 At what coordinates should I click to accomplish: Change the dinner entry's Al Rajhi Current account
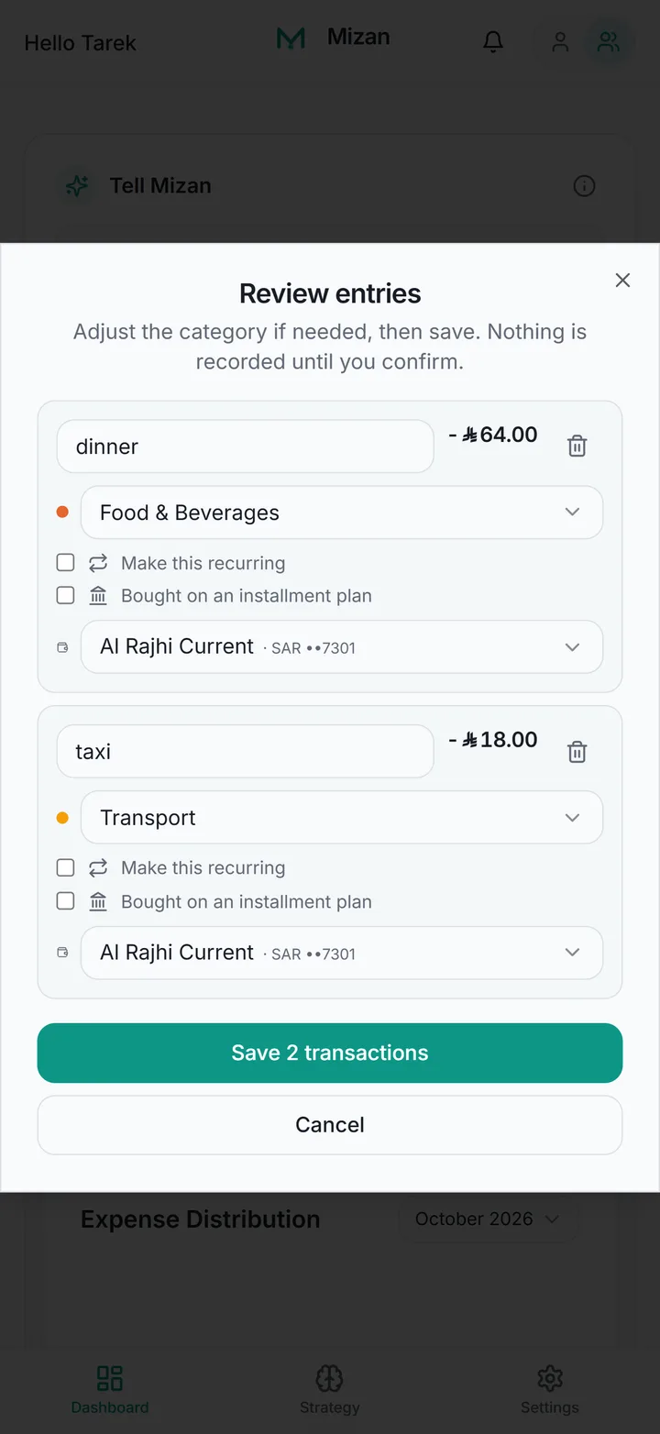(x=342, y=647)
